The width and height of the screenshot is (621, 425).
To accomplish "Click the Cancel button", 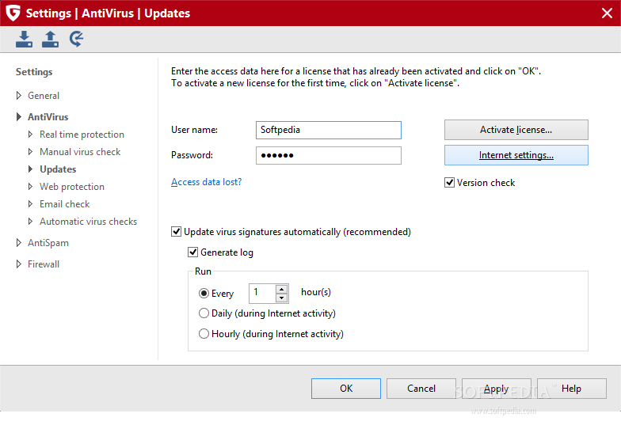I will 421,389.
